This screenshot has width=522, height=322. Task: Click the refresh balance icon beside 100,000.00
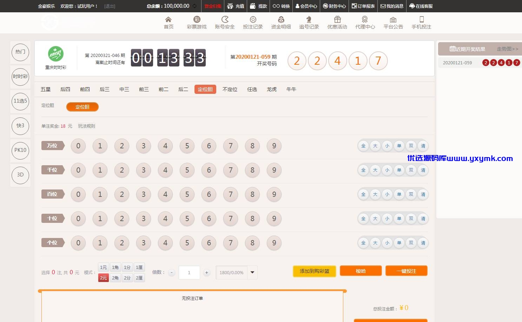(194, 6)
